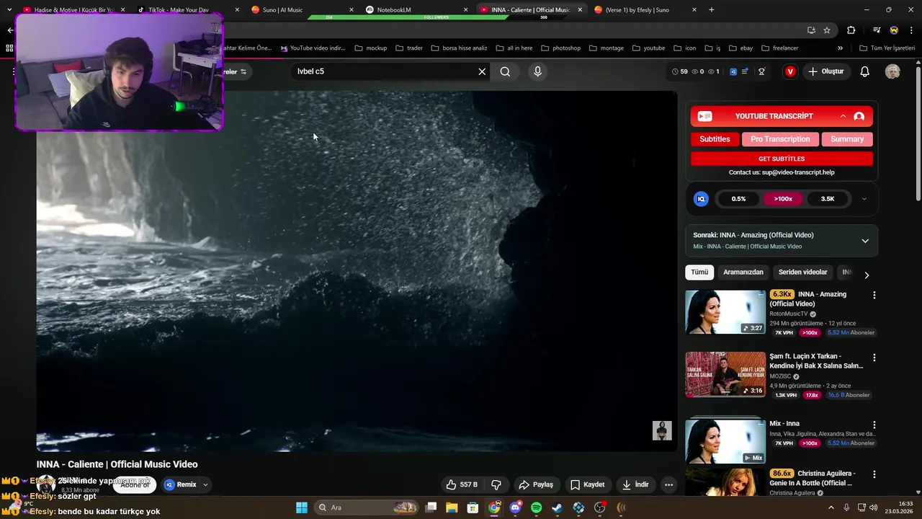
Task: Click the red V extension icon
Action: (x=790, y=71)
